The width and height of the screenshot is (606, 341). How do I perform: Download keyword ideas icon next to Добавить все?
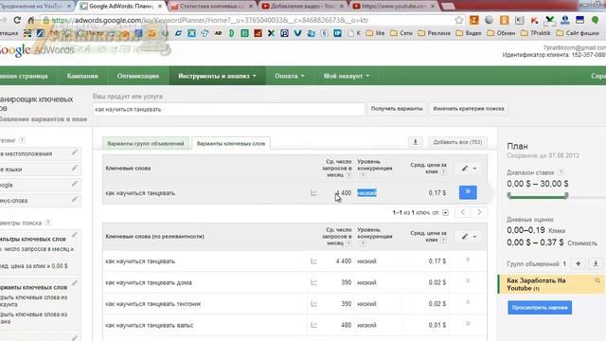click(x=415, y=142)
